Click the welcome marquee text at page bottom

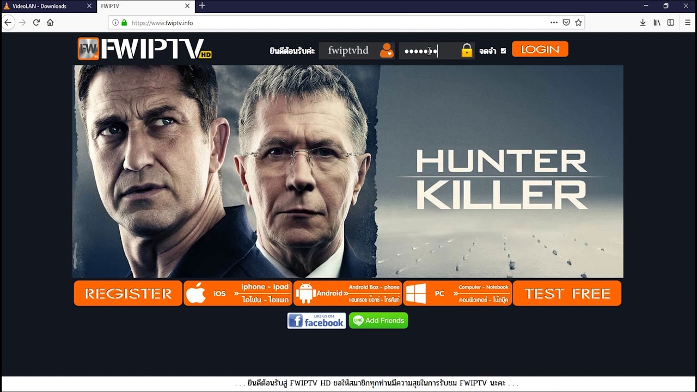[x=376, y=383]
